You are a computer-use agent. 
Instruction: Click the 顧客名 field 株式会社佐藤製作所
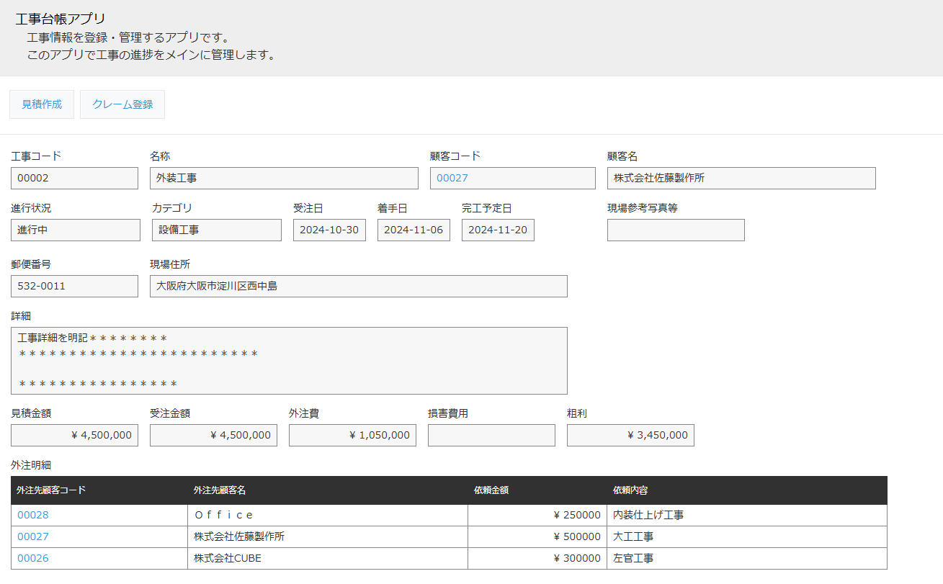[x=741, y=178]
